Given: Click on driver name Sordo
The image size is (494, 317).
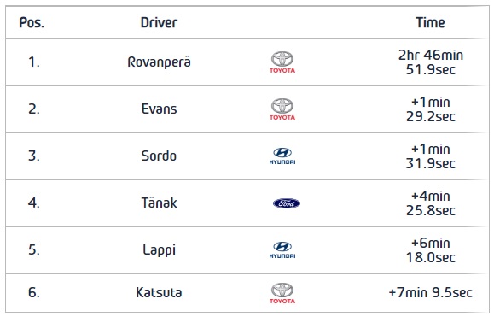Looking at the screenshot, I should point(159,156).
